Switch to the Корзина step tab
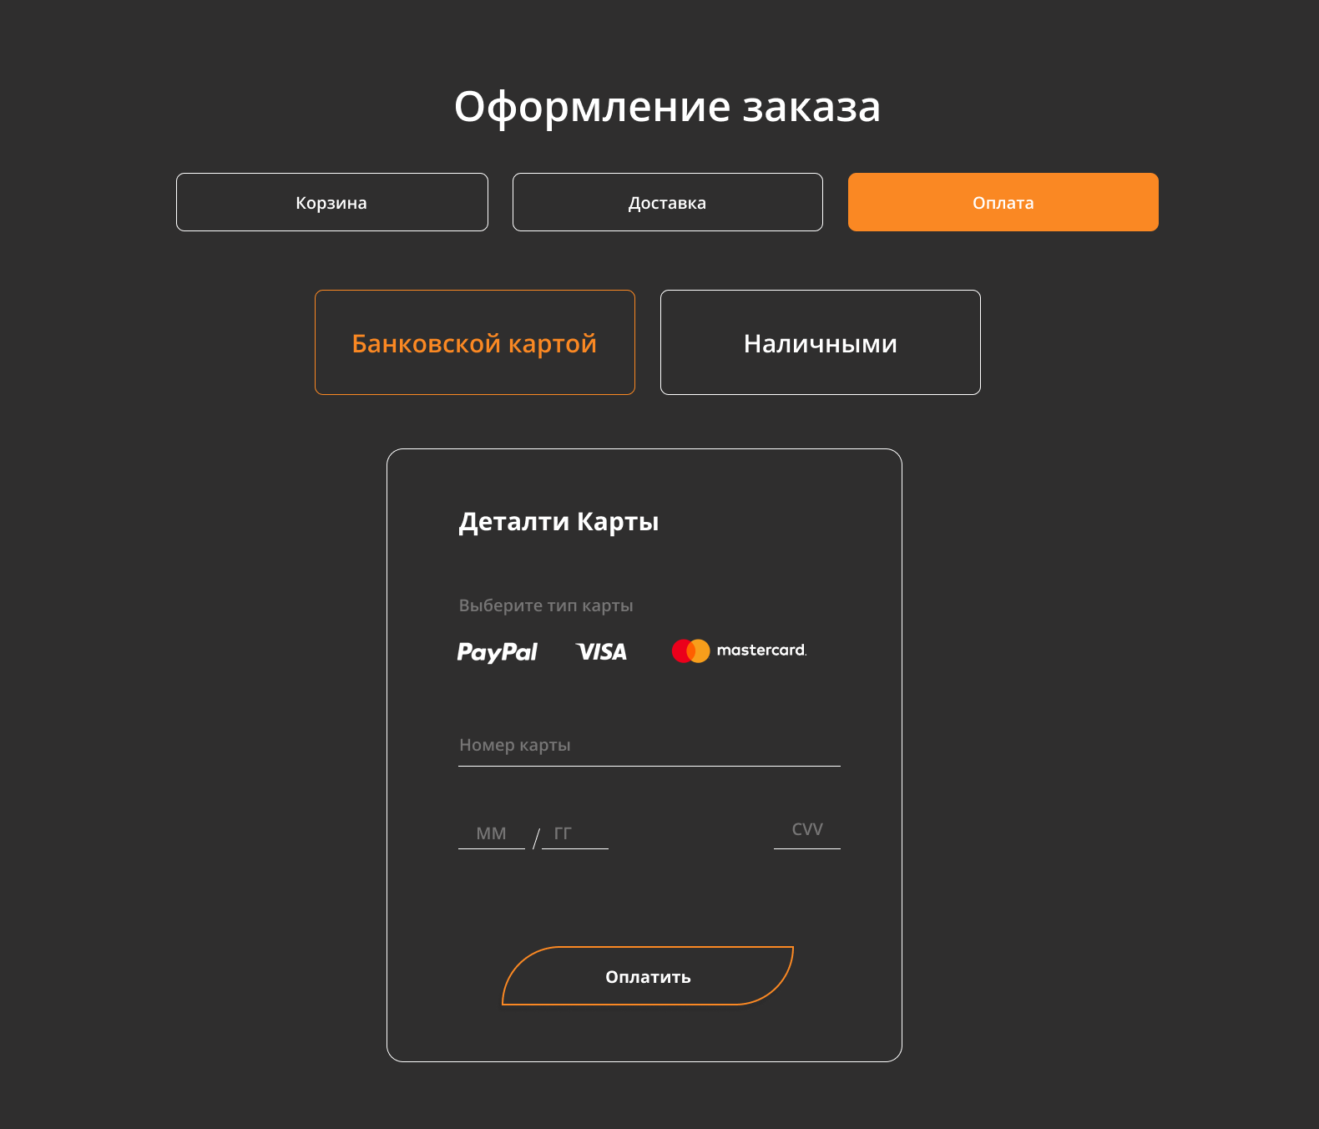The width and height of the screenshot is (1319, 1129). point(332,202)
